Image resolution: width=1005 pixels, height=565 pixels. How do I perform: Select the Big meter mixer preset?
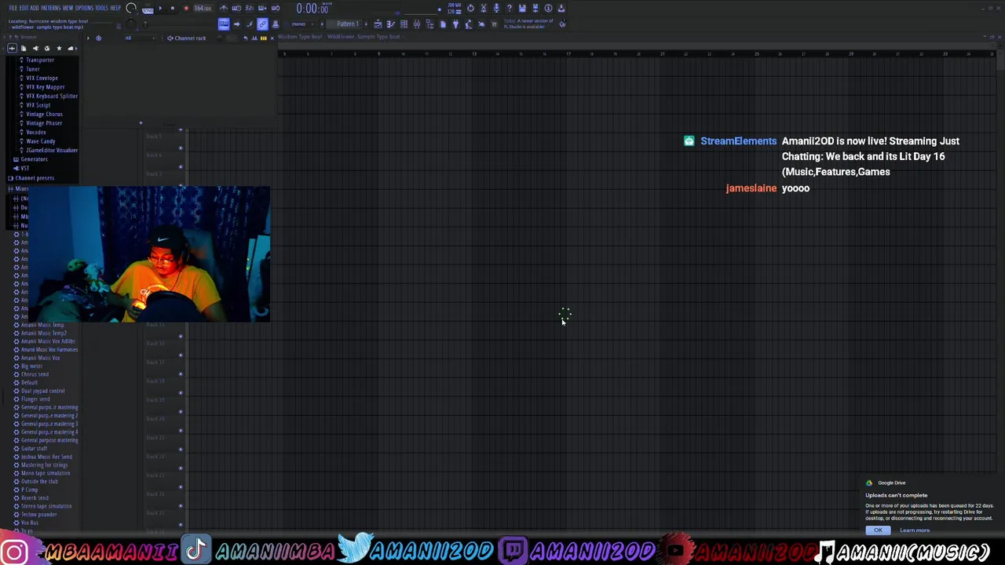pos(31,366)
